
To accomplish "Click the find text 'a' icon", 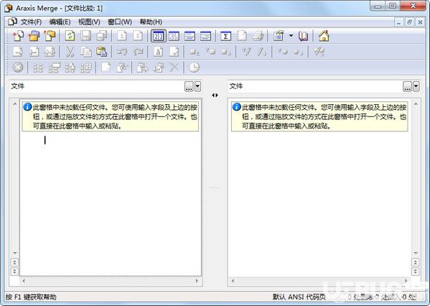I will (x=158, y=52).
